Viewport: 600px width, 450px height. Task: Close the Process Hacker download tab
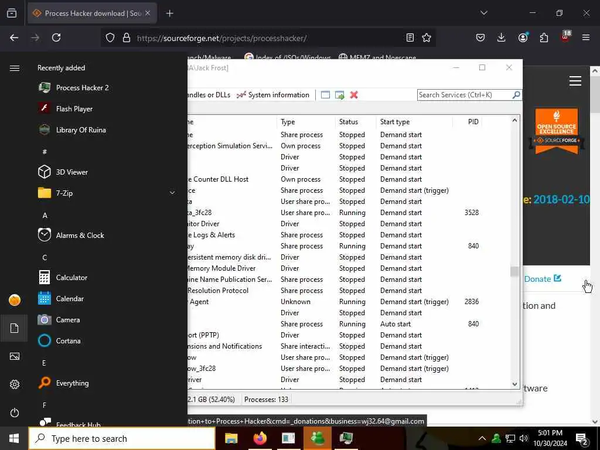(x=148, y=13)
